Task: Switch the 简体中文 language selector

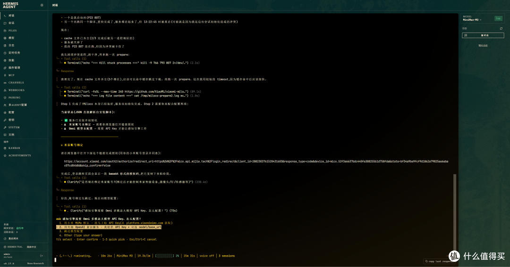Action: (32, 247)
